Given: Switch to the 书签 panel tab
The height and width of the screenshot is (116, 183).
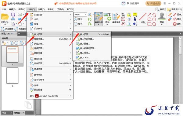Looking at the screenshot, I should (x=5, y=113).
